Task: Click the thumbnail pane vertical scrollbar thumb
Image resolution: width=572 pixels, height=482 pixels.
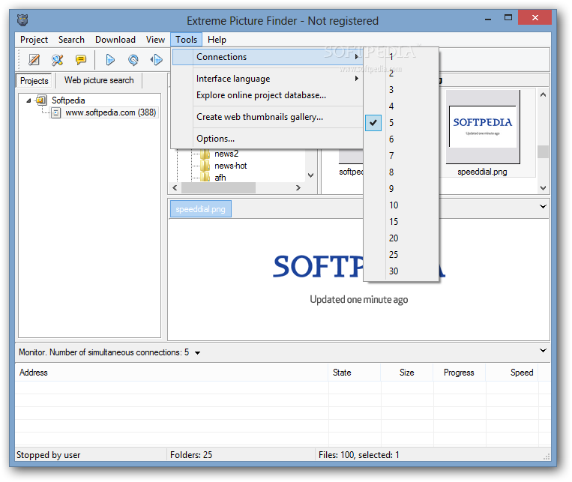Action: (543, 151)
